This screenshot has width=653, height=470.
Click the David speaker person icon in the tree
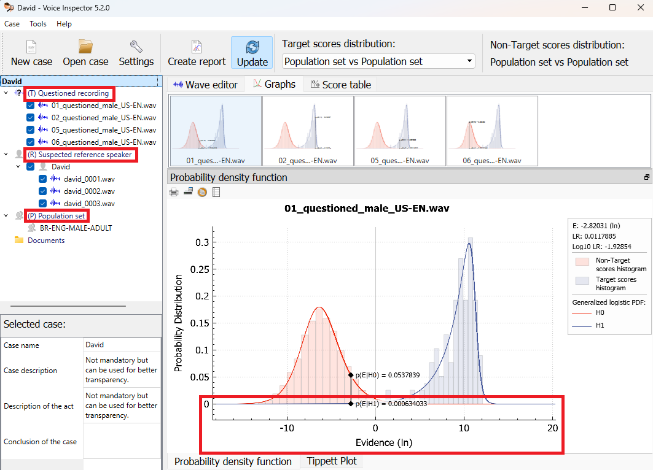click(x=43, y=167)
